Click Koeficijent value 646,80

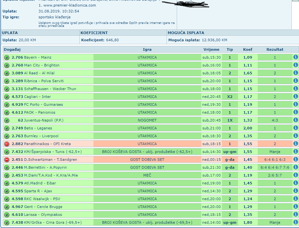tap(112, 40)
